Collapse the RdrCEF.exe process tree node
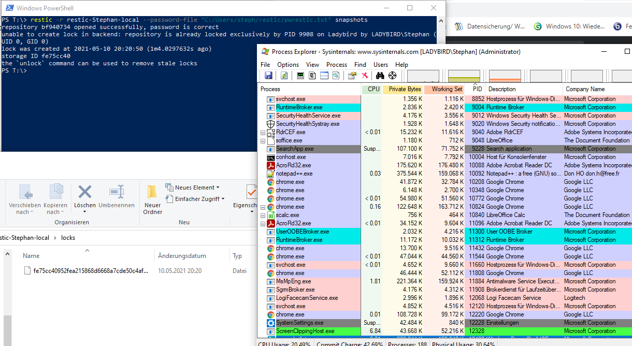 click(x=263, y=132)
